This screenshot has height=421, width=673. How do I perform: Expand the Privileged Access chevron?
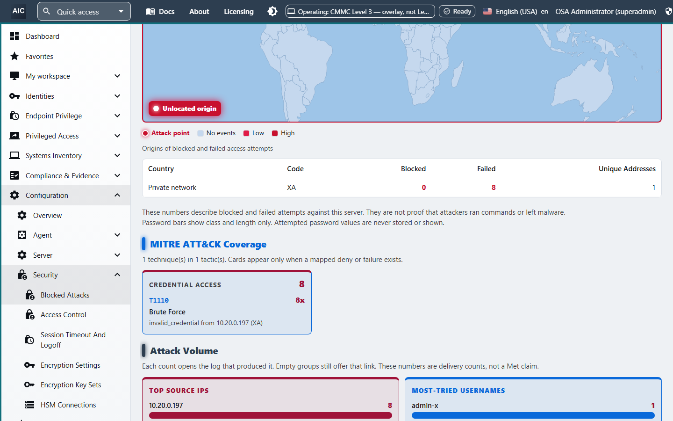pyautogui.click(x=117, y=136)
